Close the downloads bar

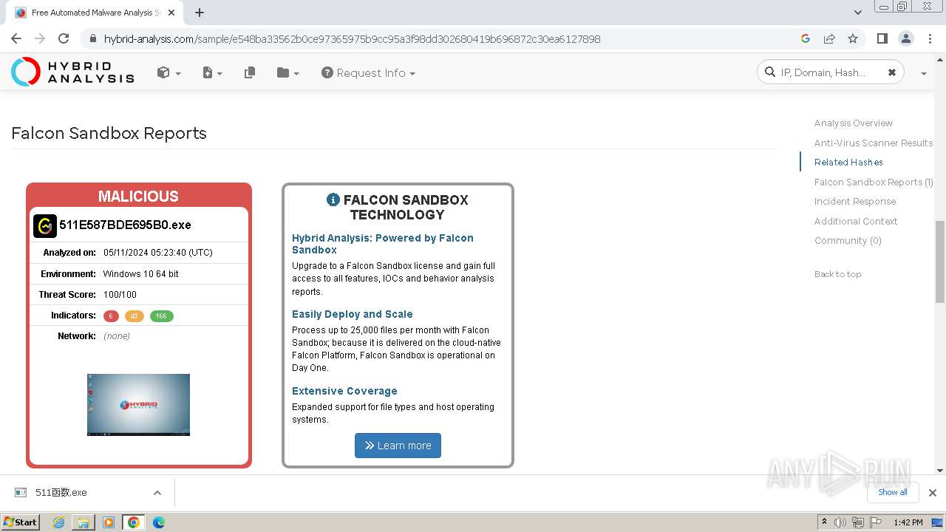(x=932, y=493)
